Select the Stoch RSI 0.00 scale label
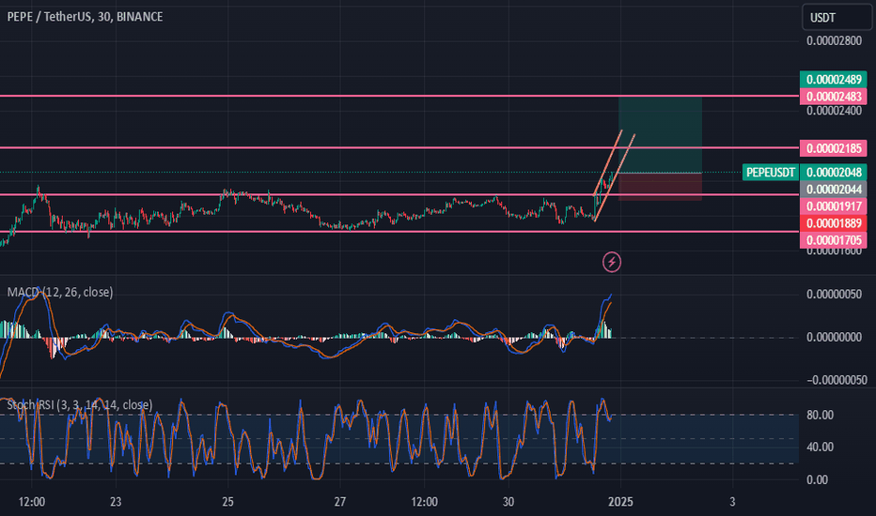 click(817, 479)
